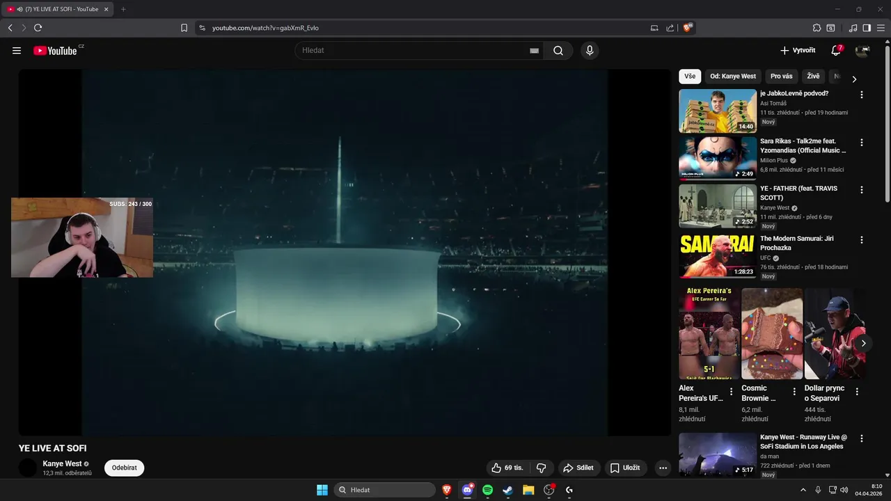Open the account avatar menu

[x=862, y=51]
